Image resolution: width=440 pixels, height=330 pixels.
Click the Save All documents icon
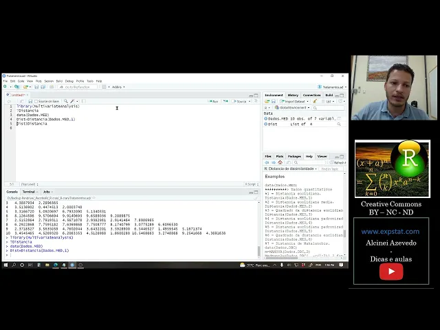tap(43, 87)
